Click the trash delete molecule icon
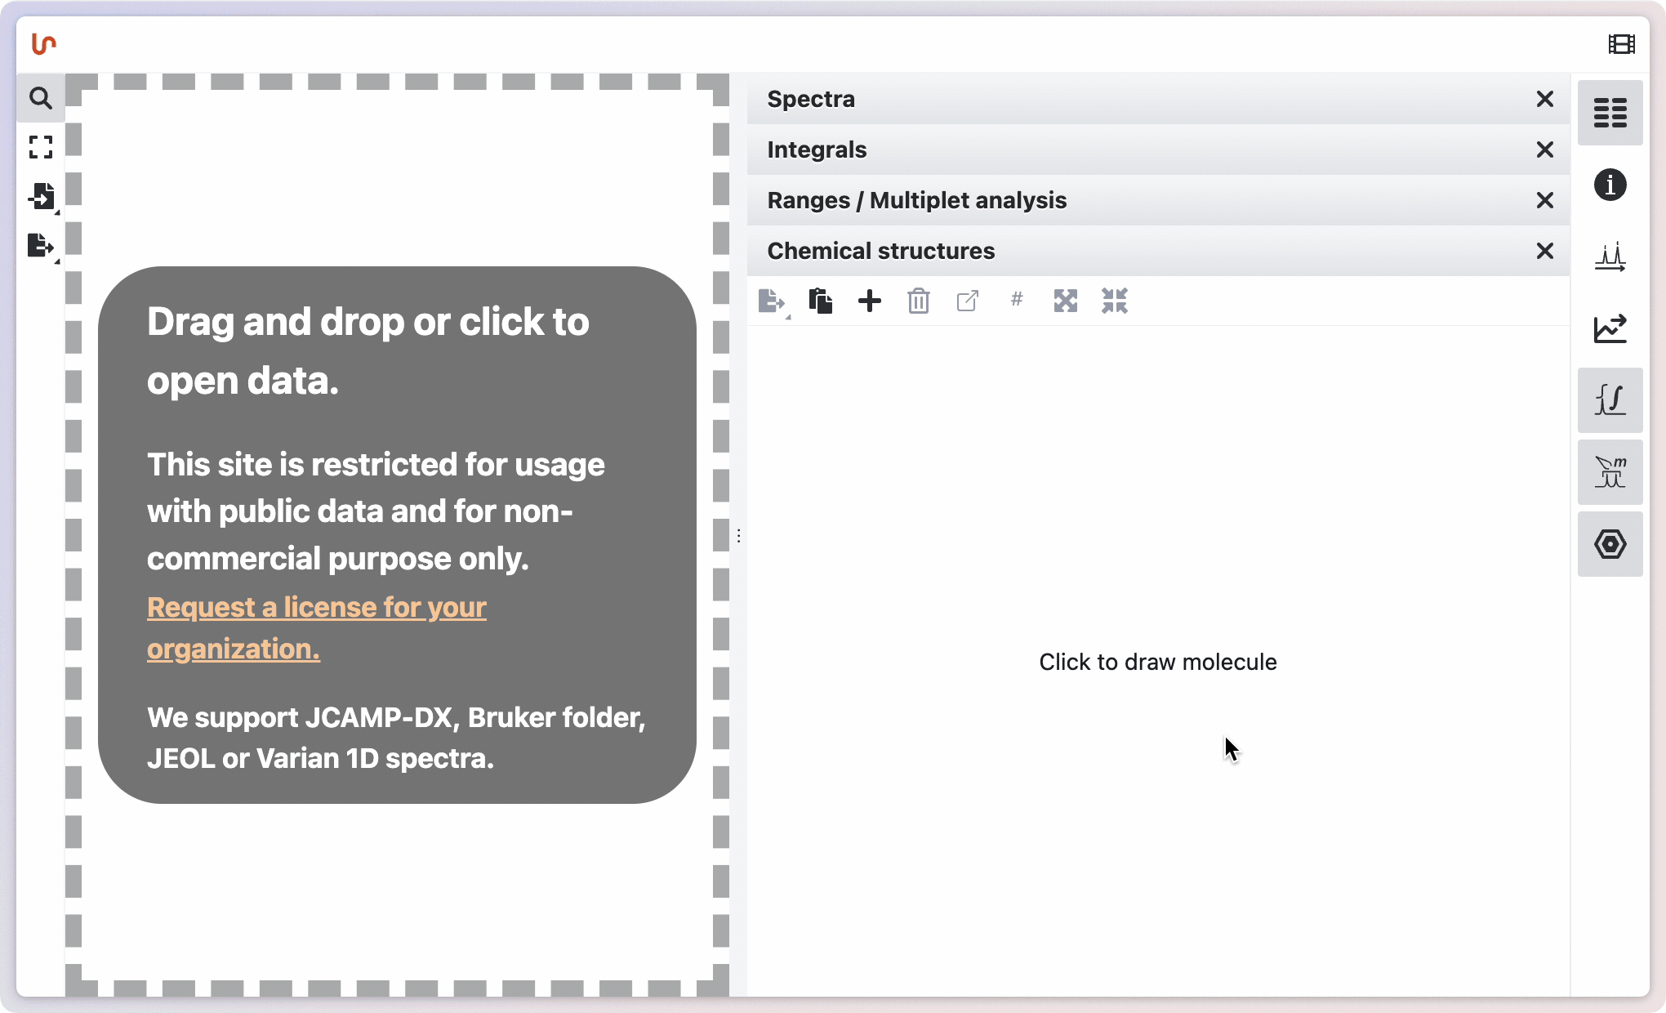Screen dimensions: 1666x1013 point(918,301)
